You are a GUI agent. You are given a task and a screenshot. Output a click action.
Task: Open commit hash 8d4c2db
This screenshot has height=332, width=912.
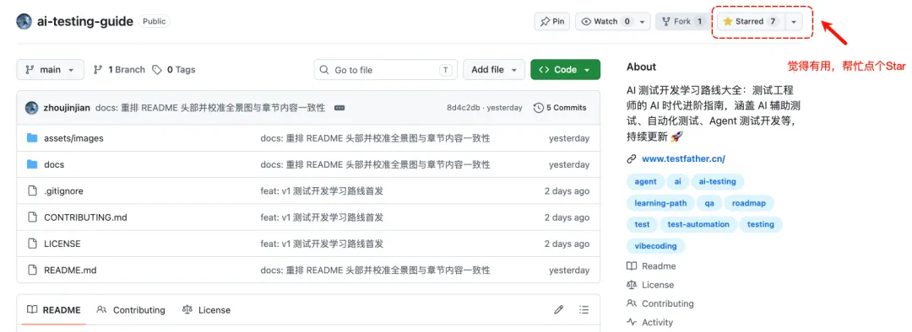click(x=464, y=107)
